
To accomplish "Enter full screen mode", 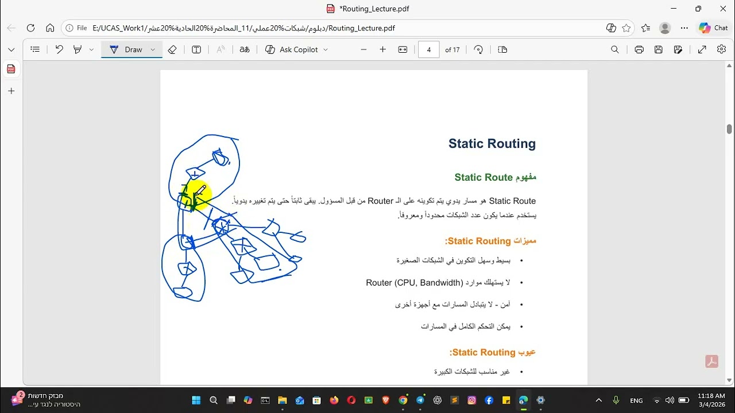I will pyautogui.click(x=702, y=50).
